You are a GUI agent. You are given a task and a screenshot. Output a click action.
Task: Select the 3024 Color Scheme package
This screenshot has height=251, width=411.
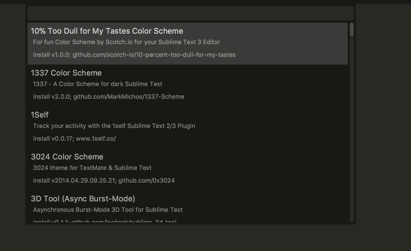(x=188, y=169)
